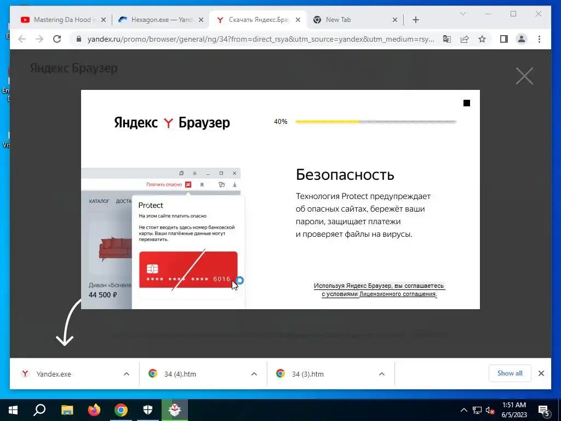This screenshot has height=421, width=561.
Task: View site security lock info
Action: (x=79, y=39)
